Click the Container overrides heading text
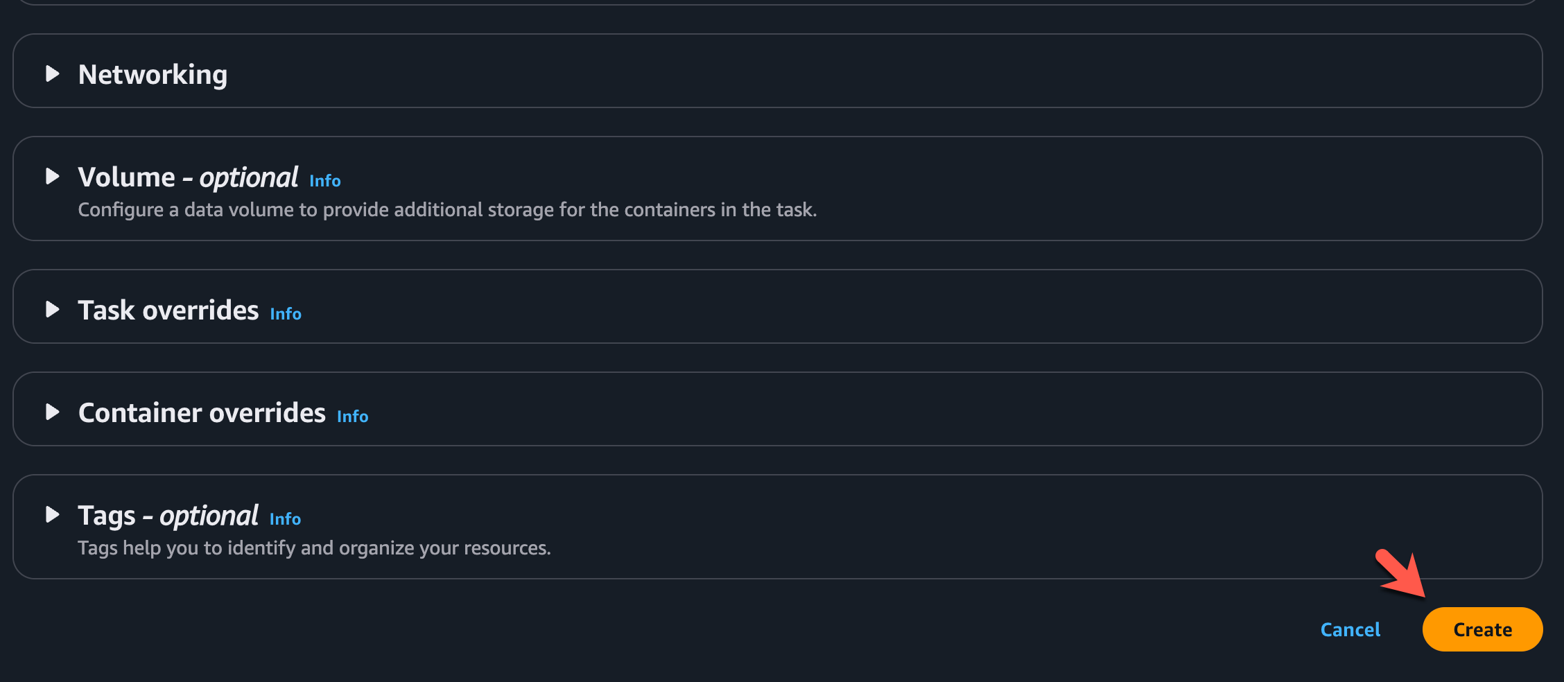This screenshot has width=1564, height=682. coord(202,413)
